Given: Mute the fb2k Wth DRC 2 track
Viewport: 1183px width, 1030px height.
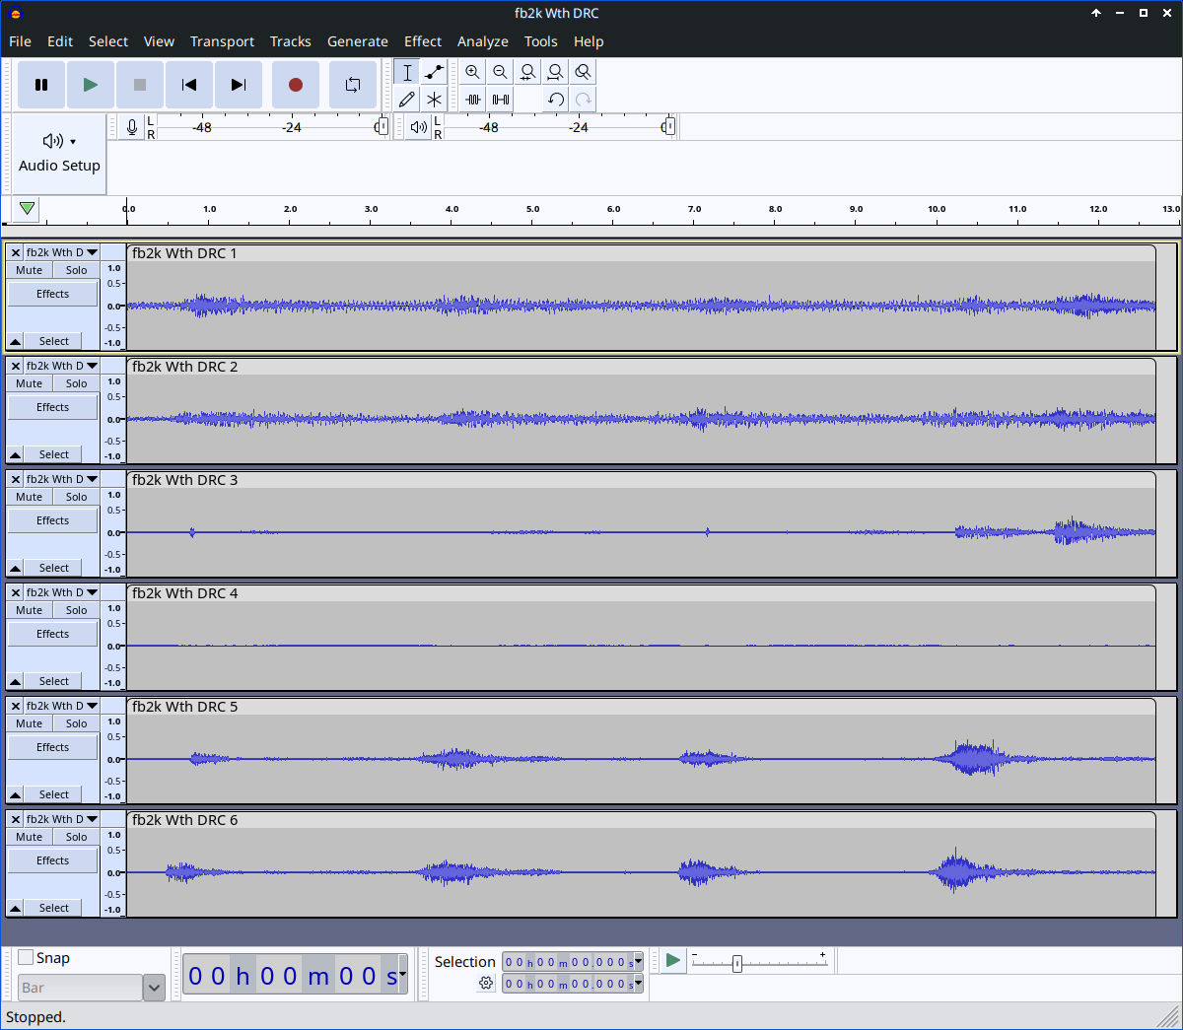Looking at the screenshot, I should 30,383.
